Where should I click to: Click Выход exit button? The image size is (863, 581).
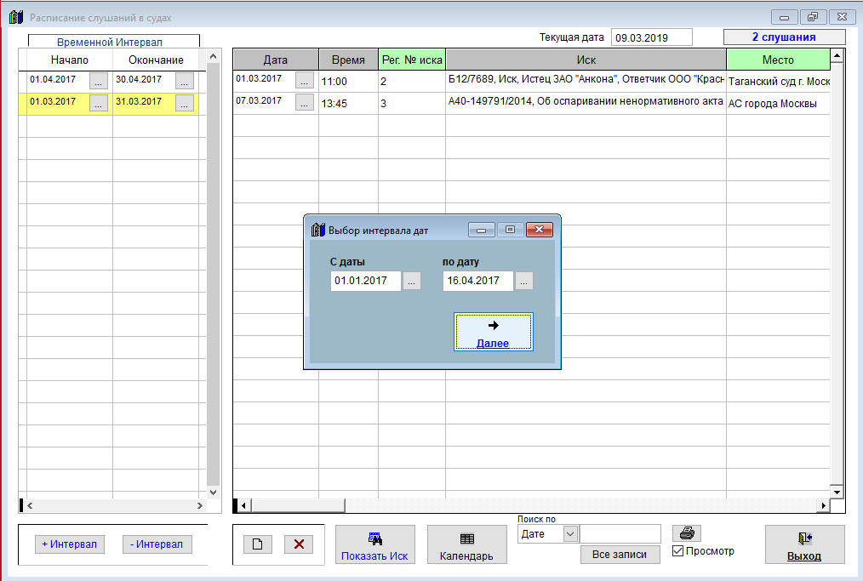pos(804,544)
